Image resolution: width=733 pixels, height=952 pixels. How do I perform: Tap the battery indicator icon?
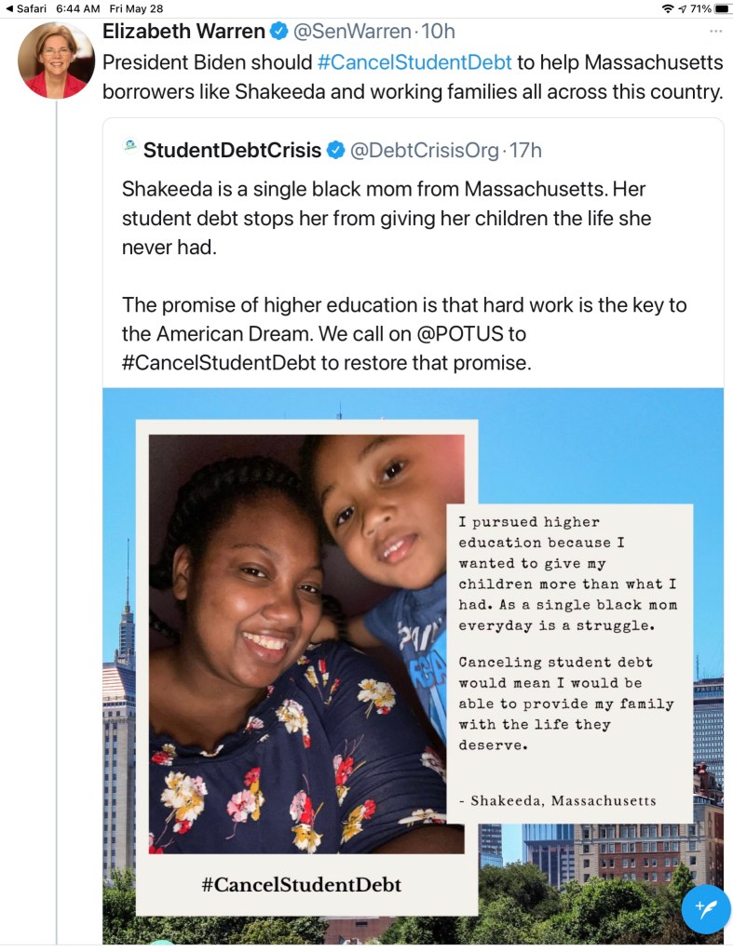click(722, 8)
